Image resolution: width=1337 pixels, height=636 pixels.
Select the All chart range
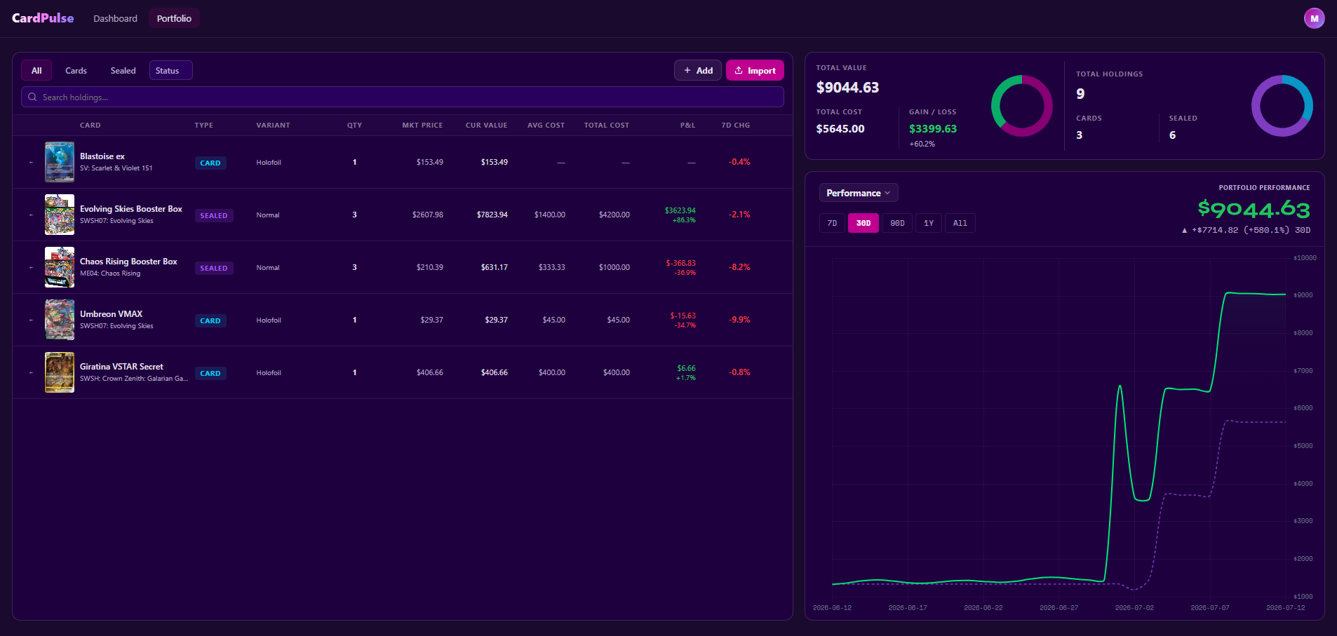click(960, 223)
